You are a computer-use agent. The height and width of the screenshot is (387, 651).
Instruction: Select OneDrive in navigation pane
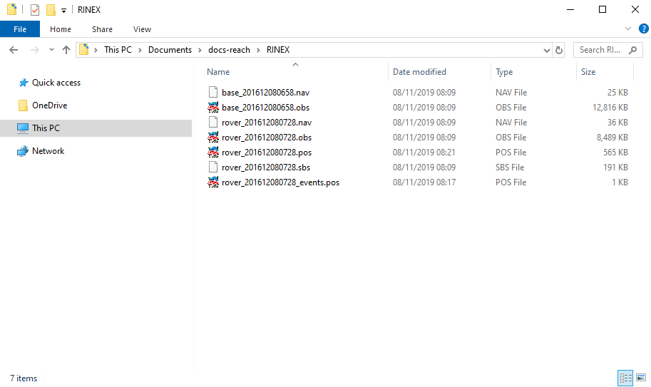49,105
